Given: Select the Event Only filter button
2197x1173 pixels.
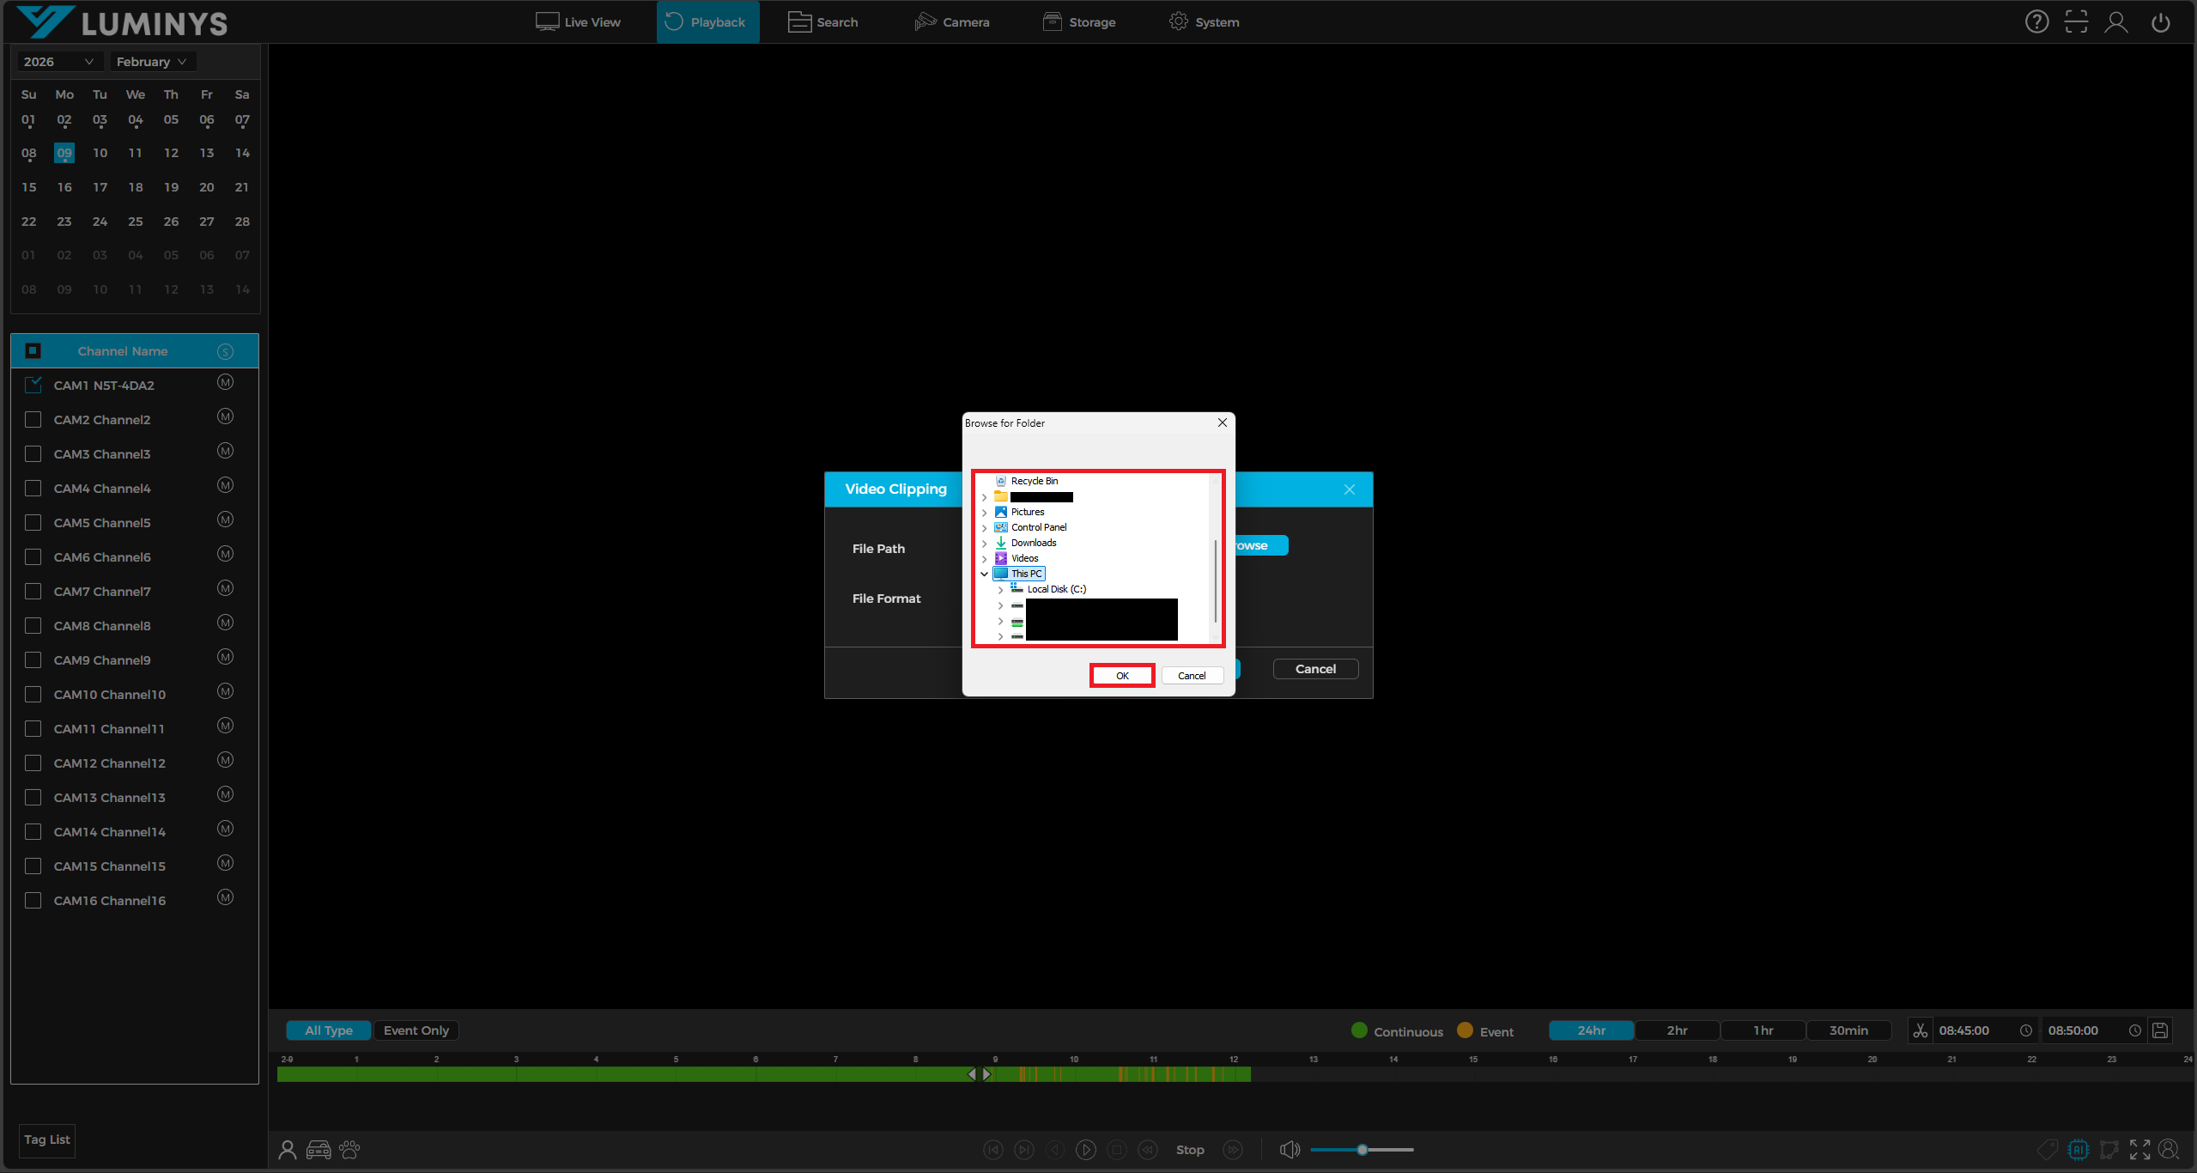Looking at the screenshot, I should pyautogui.click(x=416, y=1030).
